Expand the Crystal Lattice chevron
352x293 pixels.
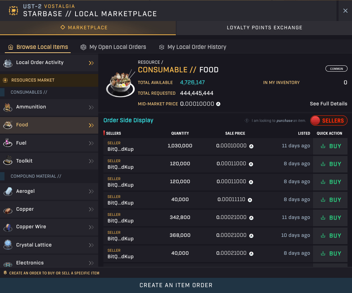tap(91, 245)
